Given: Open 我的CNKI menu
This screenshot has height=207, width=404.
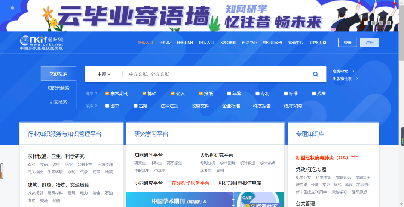Looking at the screenshot, I should tap(318, 43).
